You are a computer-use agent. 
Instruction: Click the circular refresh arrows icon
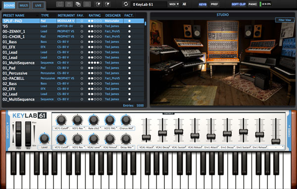tap(126, 4)
